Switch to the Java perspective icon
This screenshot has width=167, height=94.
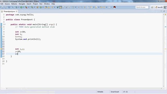165,7
